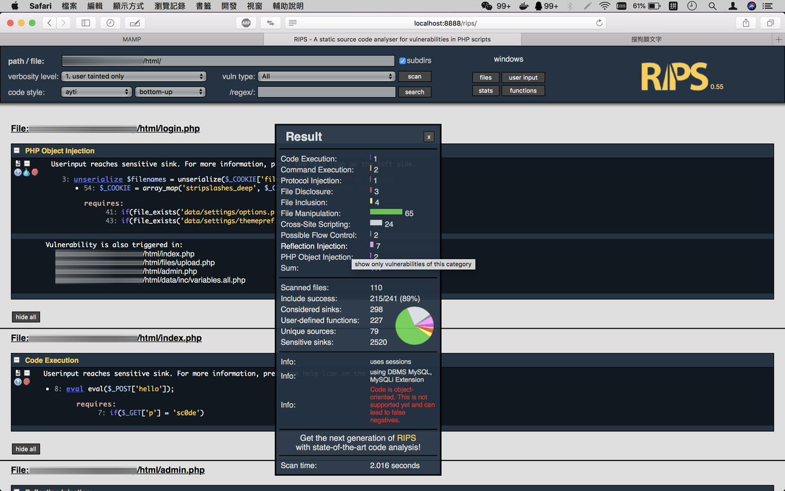The height and width of the screenshot is (491, 785).
Task: Click the Safari share icon
Action: point(746,23)
